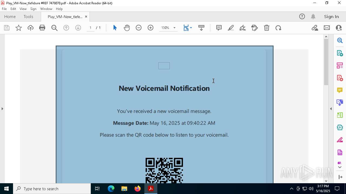The width and height of the screenshot is (346, 194).
Task: Click the QR code image in the PDF
Action: click(x=164, y=170)
